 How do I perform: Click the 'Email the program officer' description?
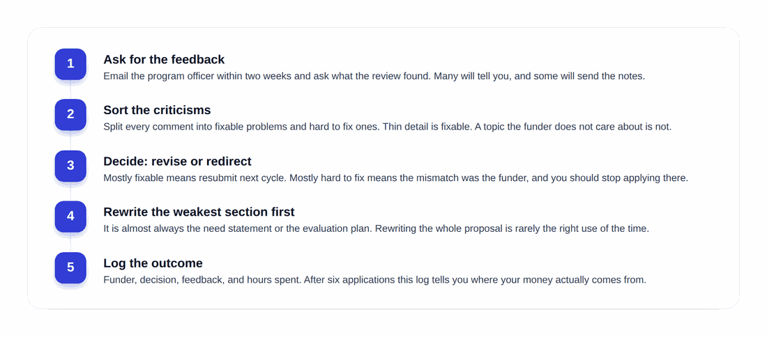374,77
